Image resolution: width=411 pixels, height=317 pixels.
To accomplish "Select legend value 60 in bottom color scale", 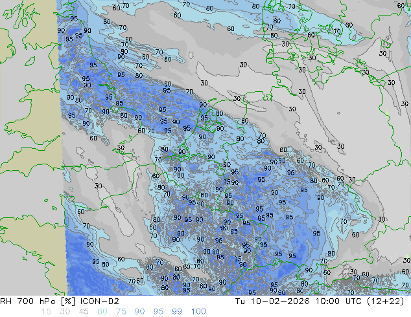I will pyautogui.click(x=102, y=312).
